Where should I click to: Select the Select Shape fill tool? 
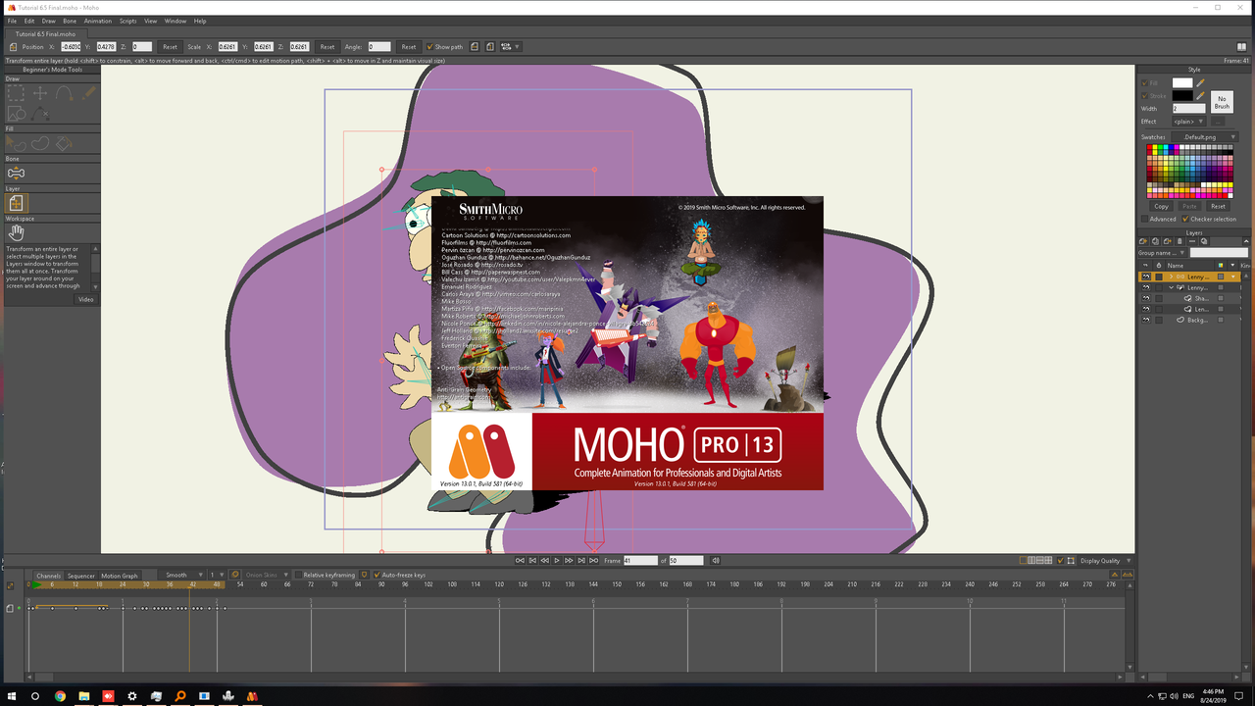click(16, 143)
